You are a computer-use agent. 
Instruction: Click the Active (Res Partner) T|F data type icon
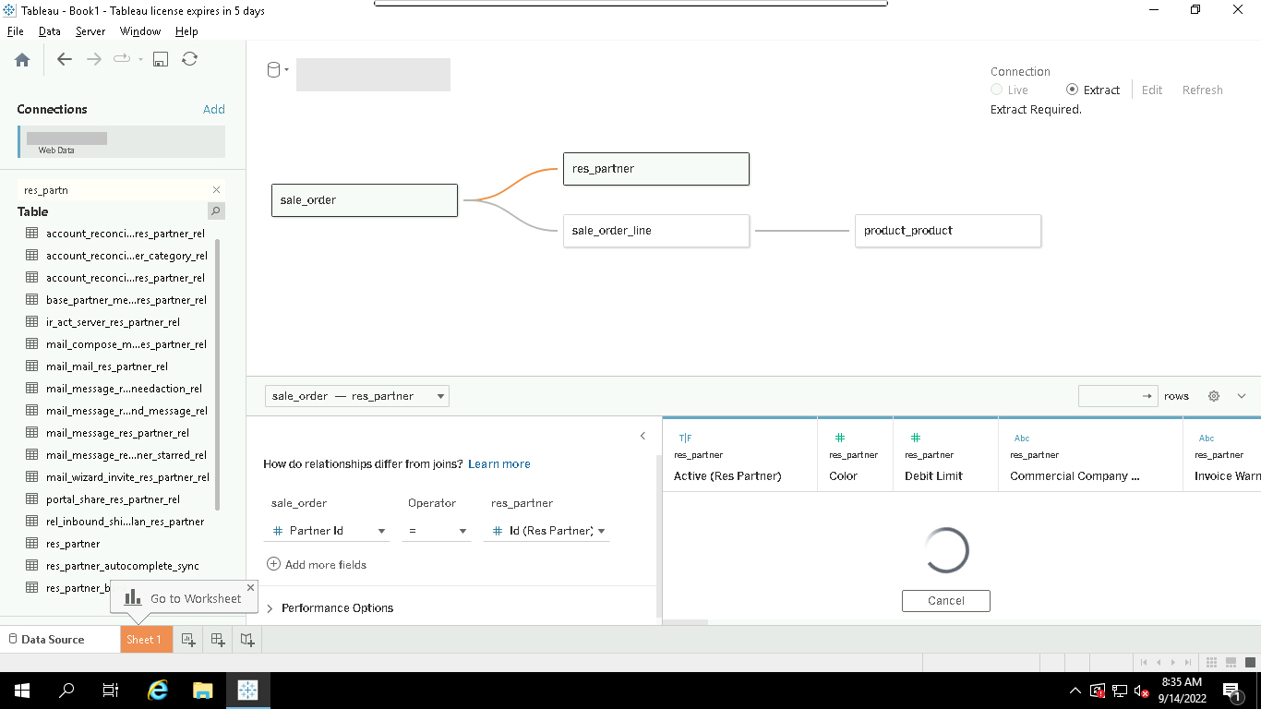tap(685, 439)
